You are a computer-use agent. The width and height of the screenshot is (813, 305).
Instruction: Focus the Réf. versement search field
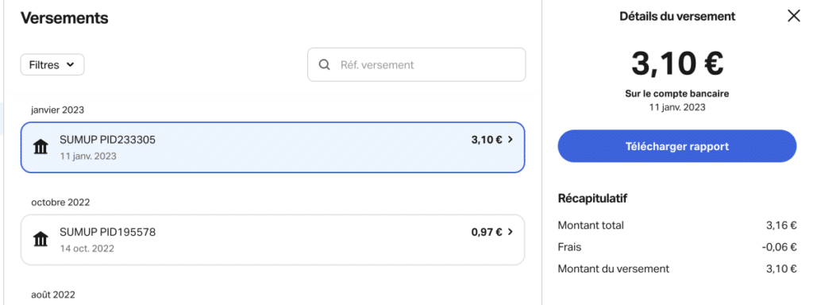pos(416,65)
